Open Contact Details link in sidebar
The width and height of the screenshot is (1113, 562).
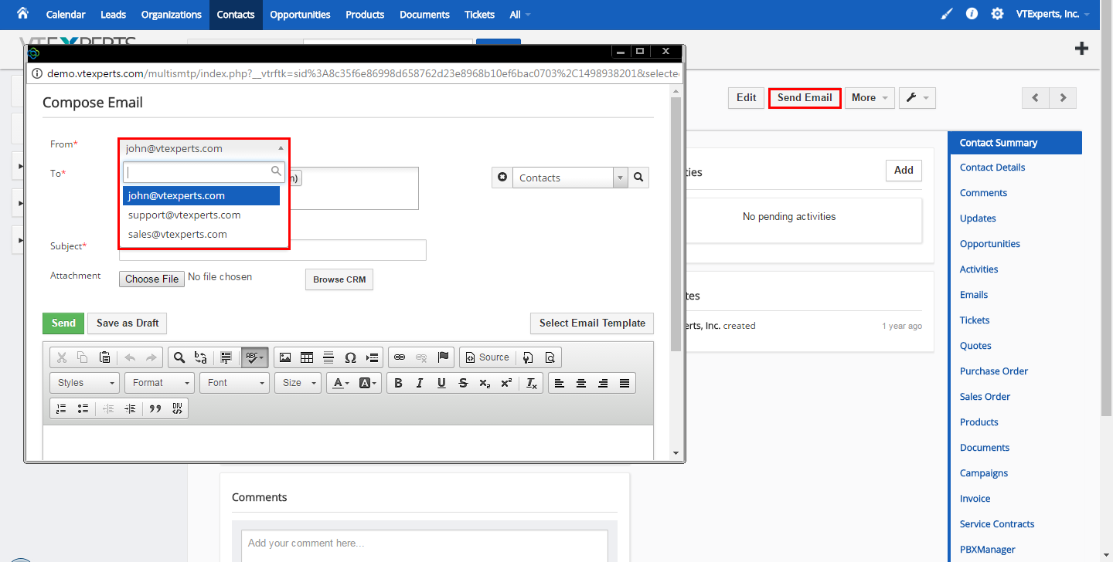(x=992, y=168)
